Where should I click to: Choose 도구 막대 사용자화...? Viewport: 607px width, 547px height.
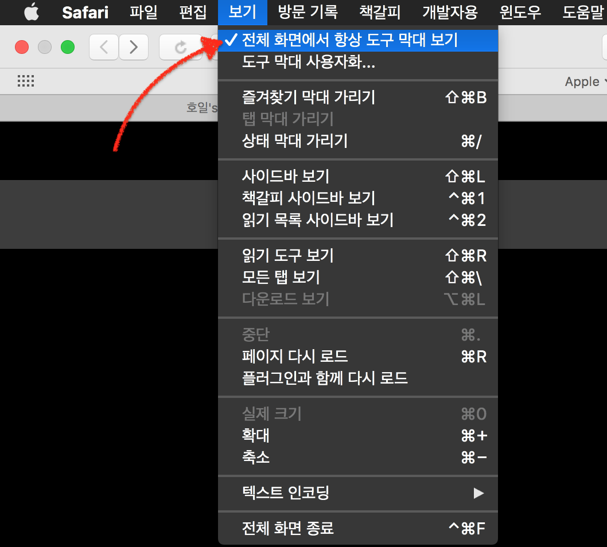pyautogui.click(x=358, y=62)
